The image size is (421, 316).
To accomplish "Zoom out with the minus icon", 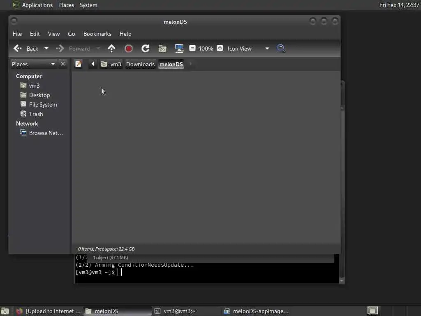I will [192, 49].
